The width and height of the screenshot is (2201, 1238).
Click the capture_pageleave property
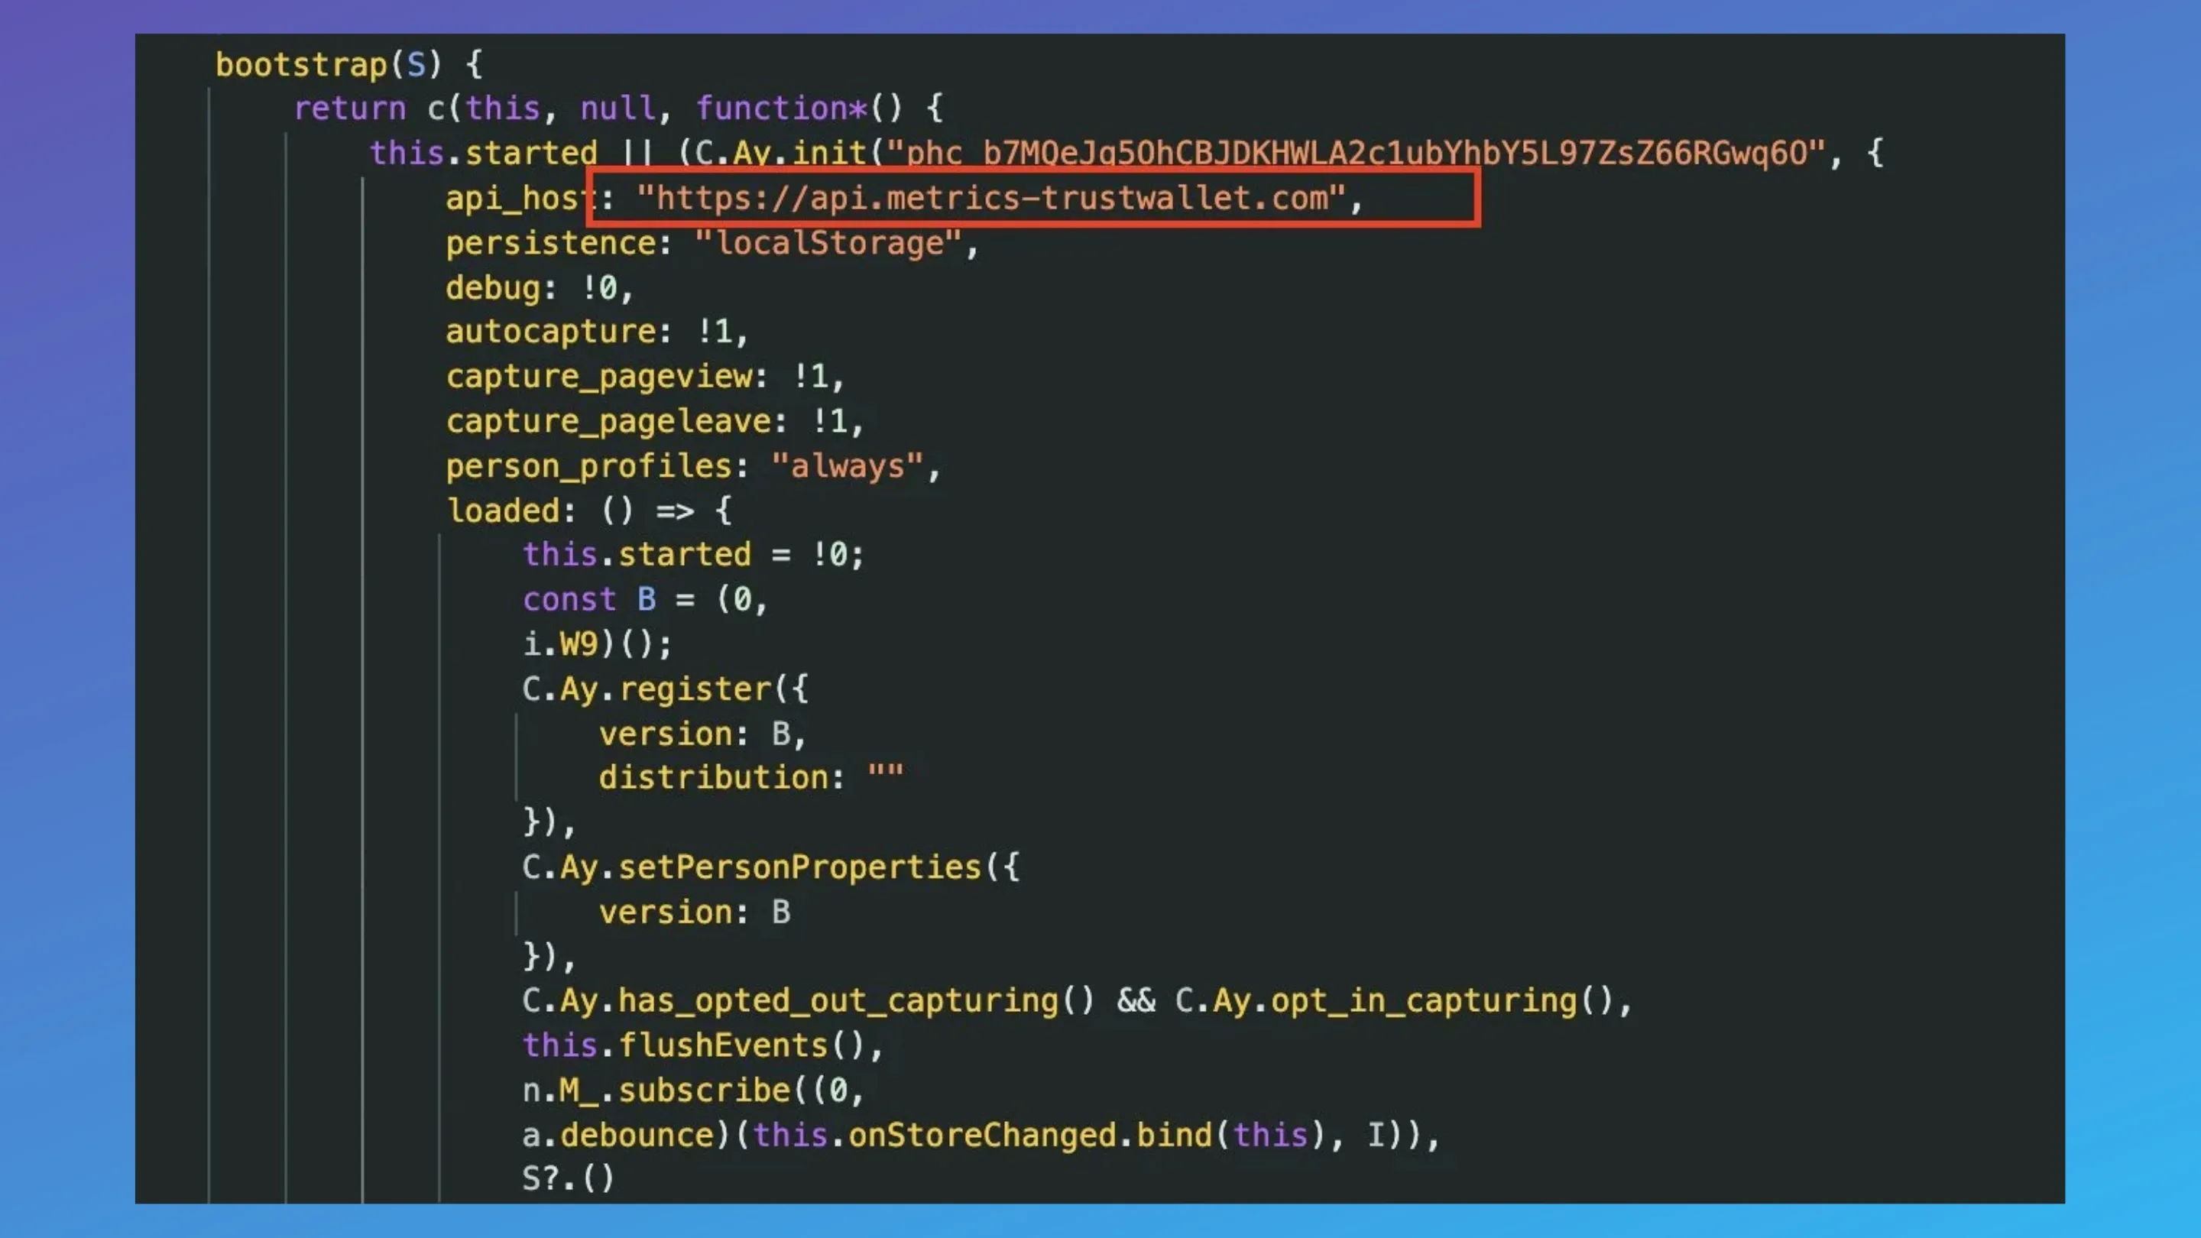(x=608, y=421)
